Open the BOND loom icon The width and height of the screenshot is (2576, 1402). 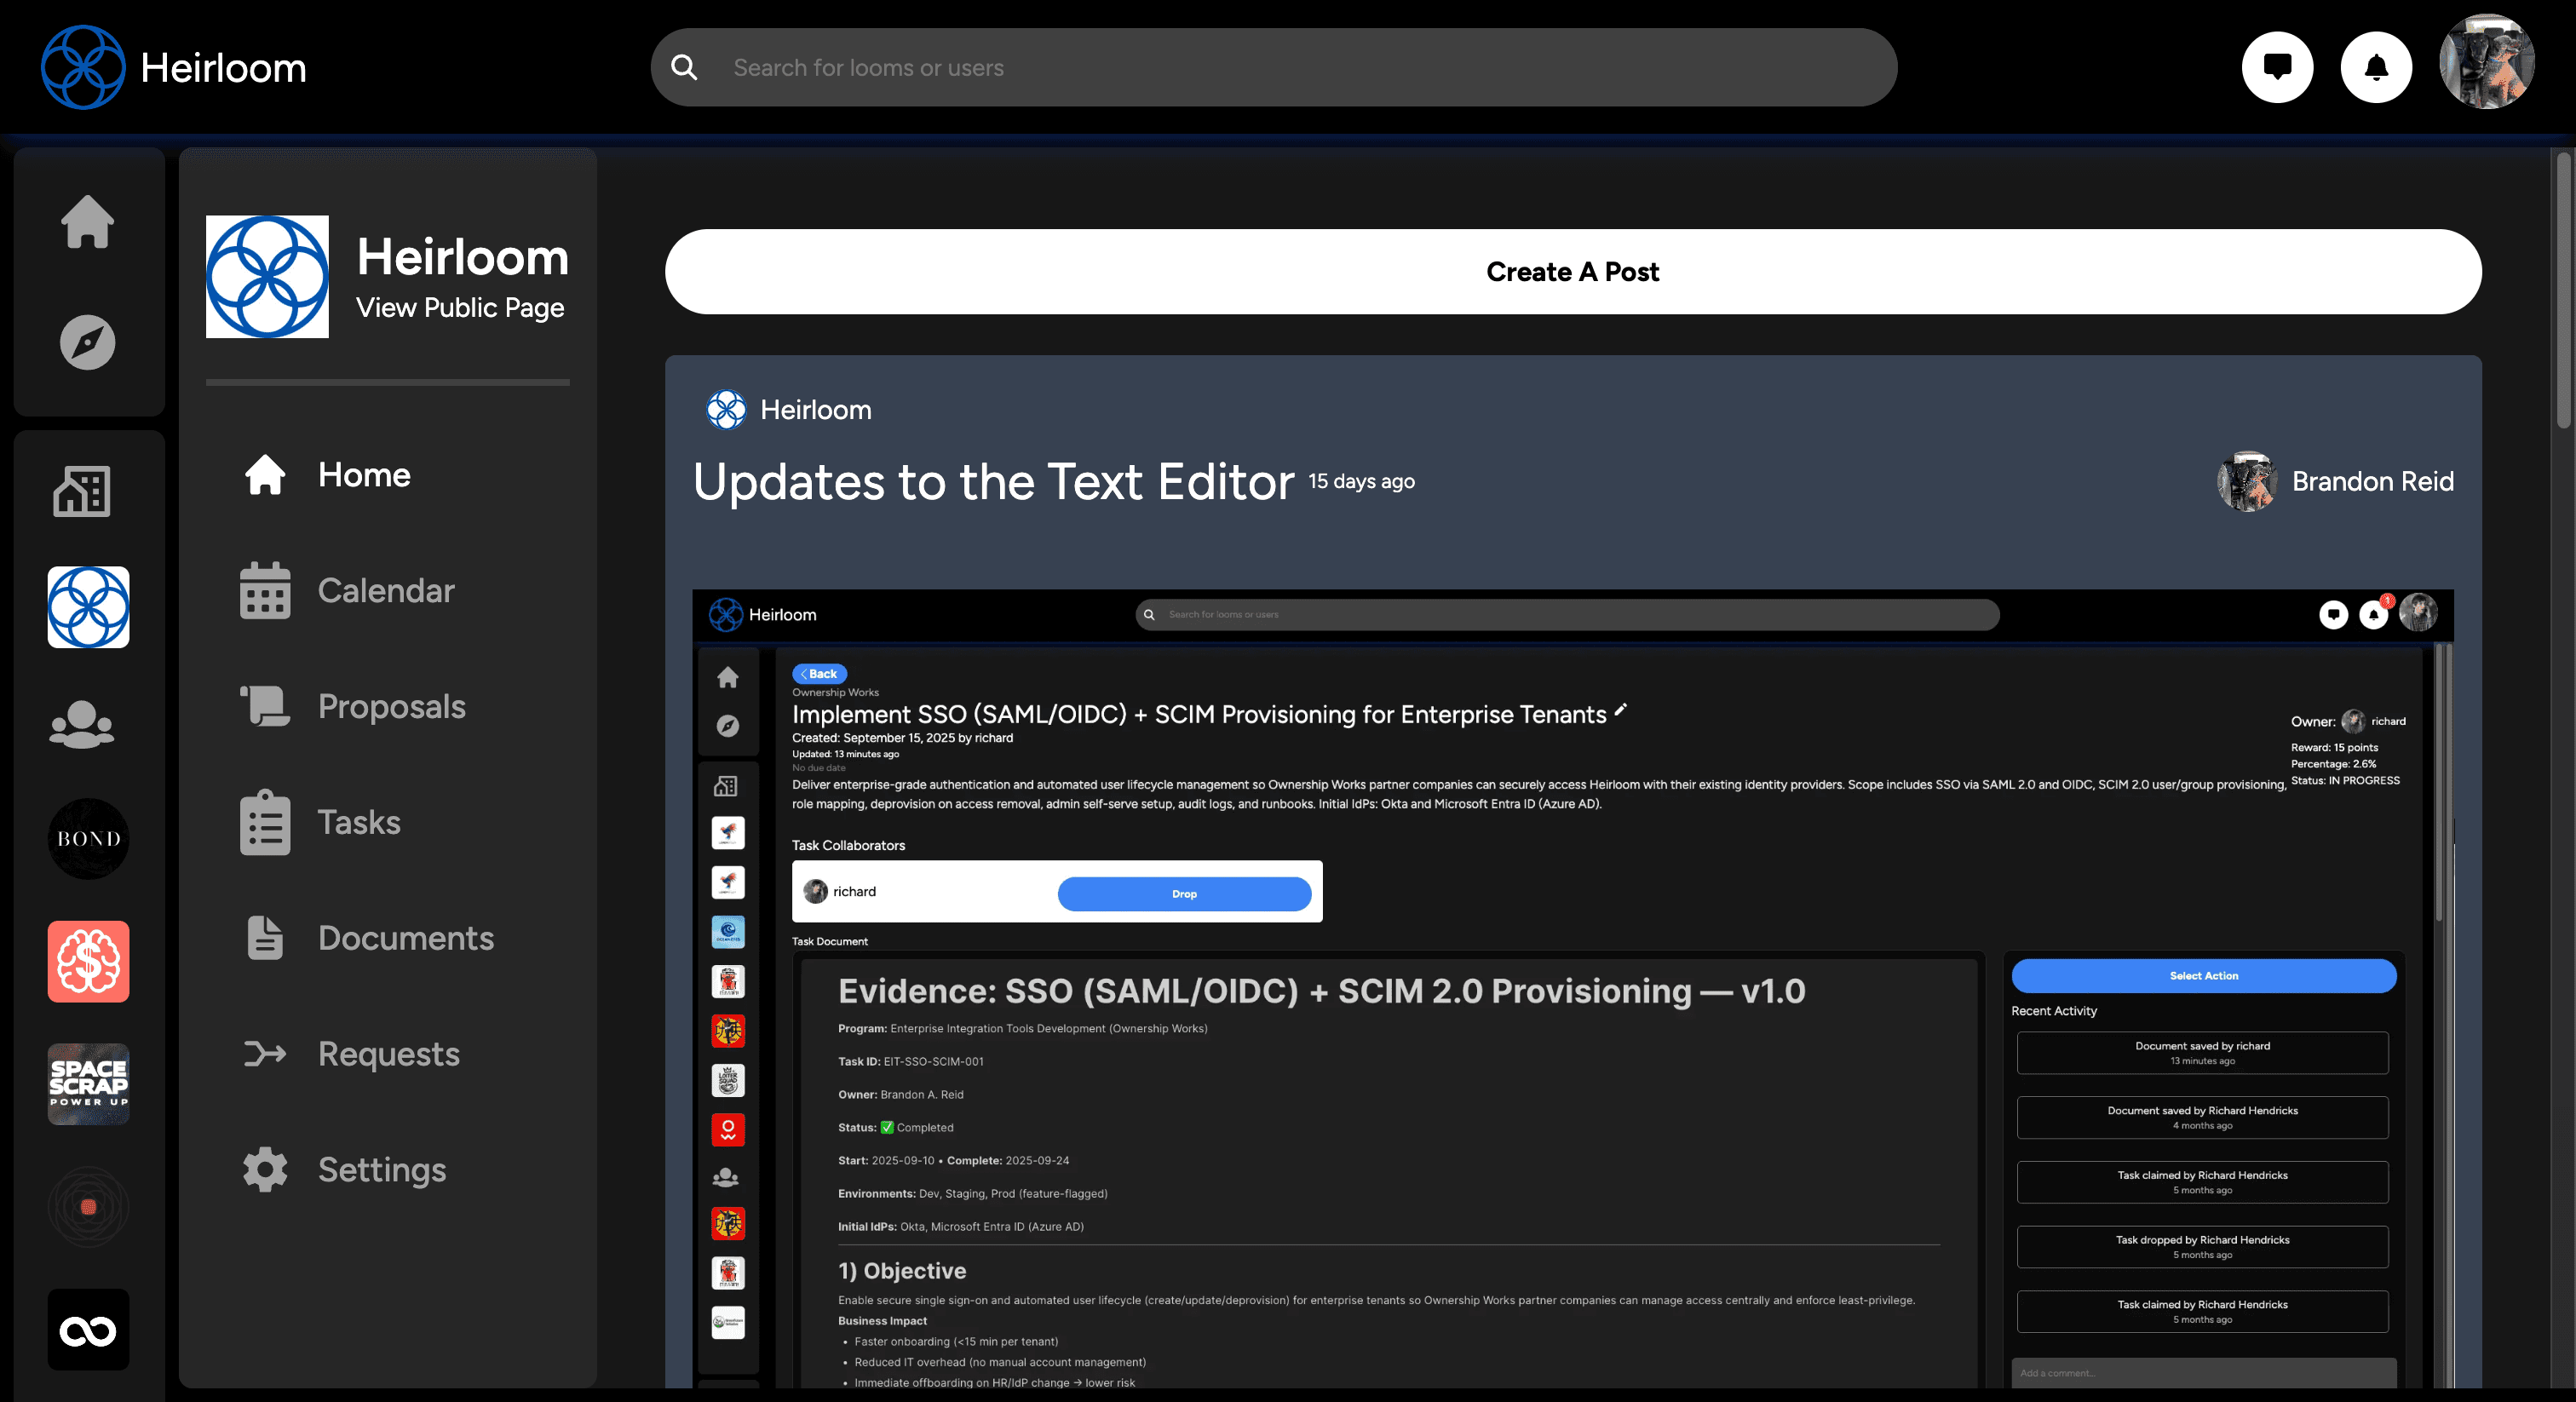[x=88, y=839]
